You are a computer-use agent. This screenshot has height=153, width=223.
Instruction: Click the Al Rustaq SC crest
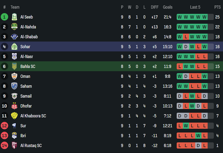click(x=14, y=146)
